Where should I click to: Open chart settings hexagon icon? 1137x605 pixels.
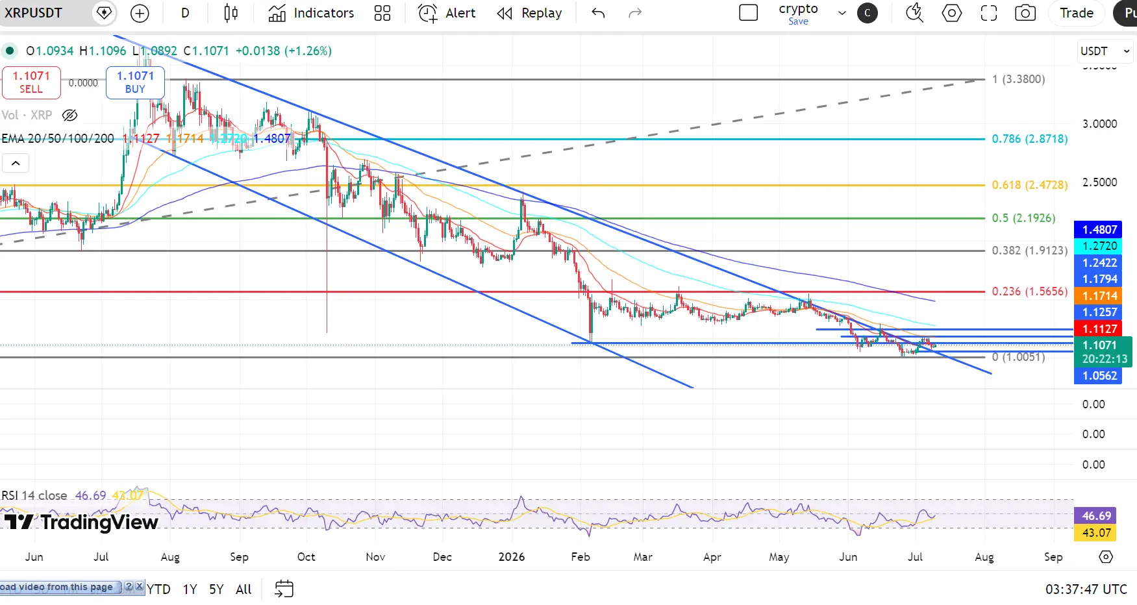tap(952, 13)
